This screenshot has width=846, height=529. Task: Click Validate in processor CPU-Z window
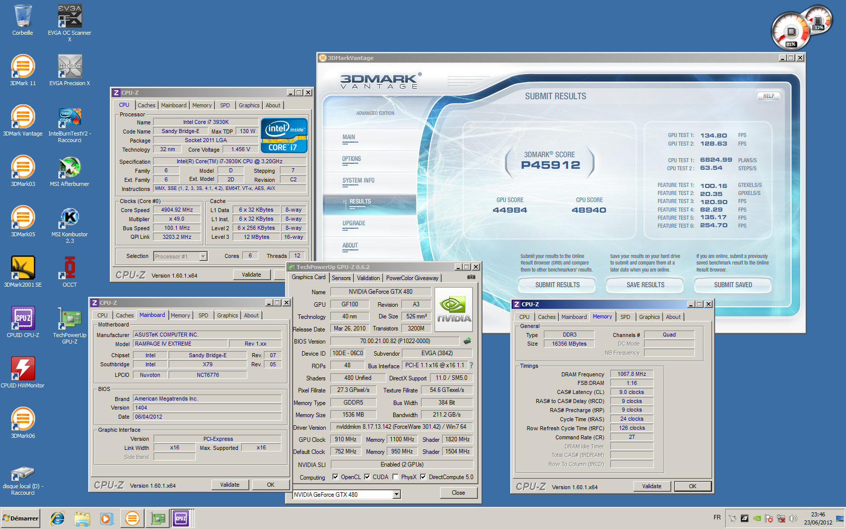(251, 275)
